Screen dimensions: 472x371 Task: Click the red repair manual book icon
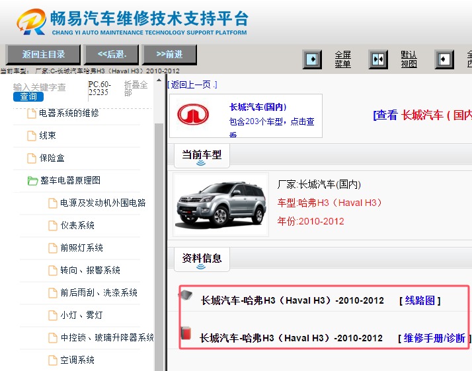(x=186, y=333)
